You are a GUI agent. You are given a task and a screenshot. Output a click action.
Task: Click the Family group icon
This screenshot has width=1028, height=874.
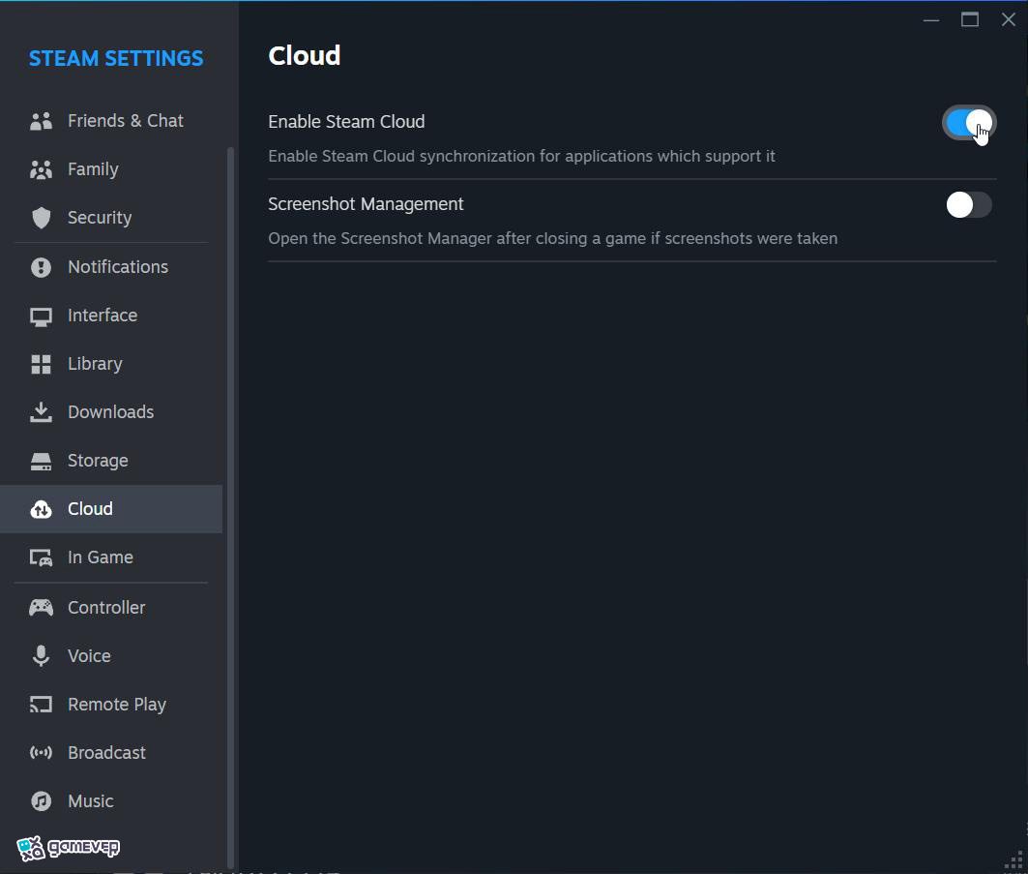pyautogui.click(x=41, y=169)
